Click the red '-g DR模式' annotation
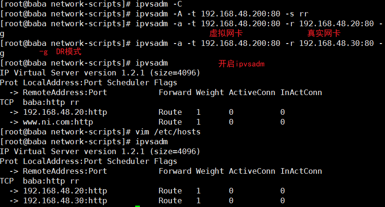Viewport: 385px width, 207px height. tap(60, 52)
